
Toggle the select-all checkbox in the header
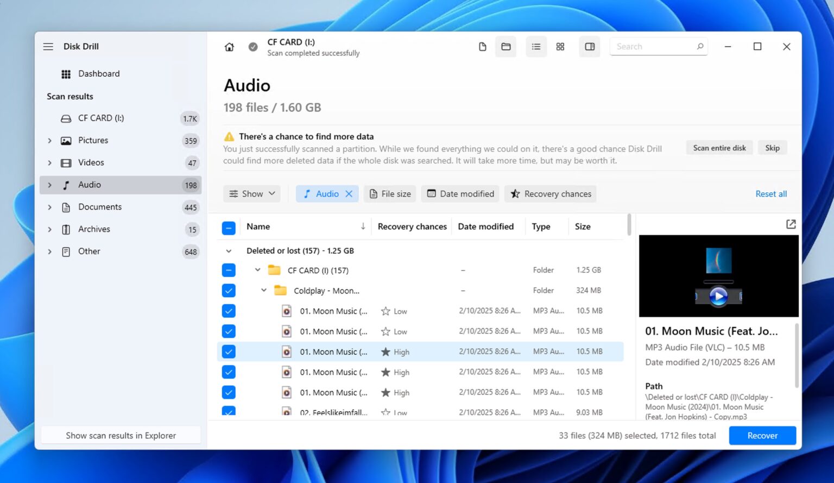coord(229,228)
